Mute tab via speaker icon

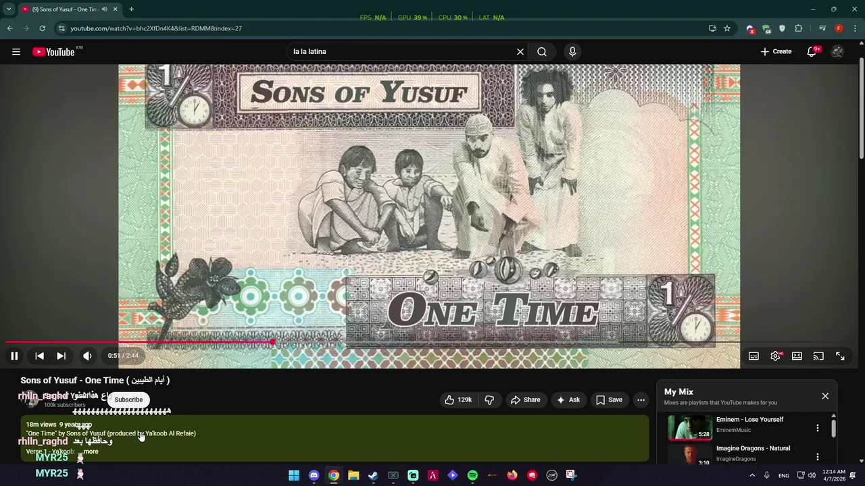104,9
